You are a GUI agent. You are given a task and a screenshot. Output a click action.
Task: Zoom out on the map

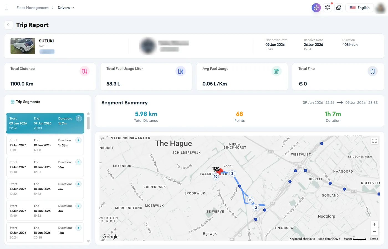(374, 232)
